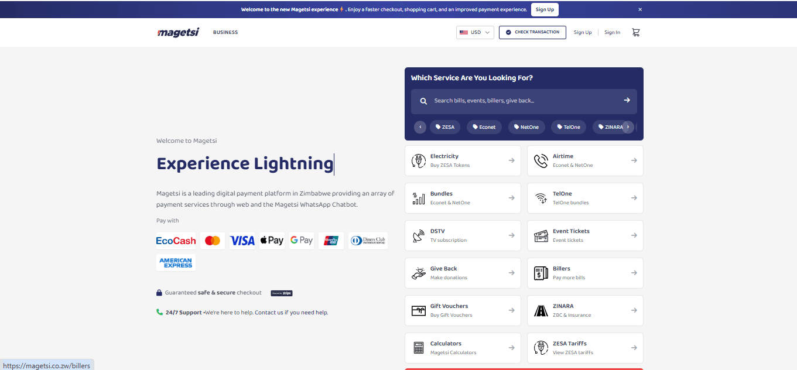Click the Magetsi logo

[x=178, y=32]
